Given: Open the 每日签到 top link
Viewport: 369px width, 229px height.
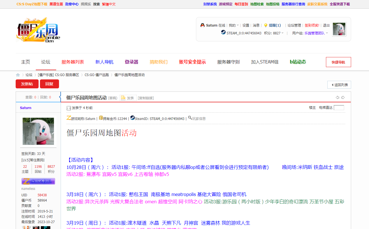Looking at the screenshot, I should pos(241,4).
